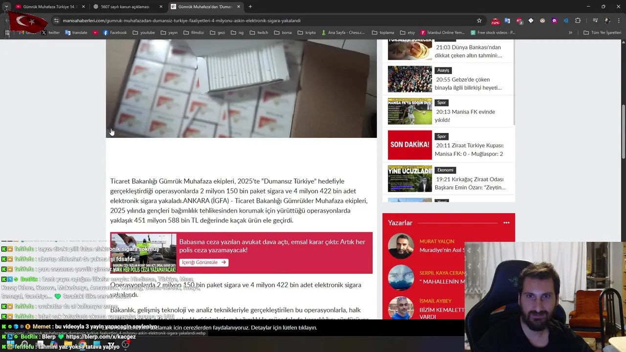Viewport: 626px width, 352px height.
Task: Click the page vertical scrollbar
Action: pos(623,133)
